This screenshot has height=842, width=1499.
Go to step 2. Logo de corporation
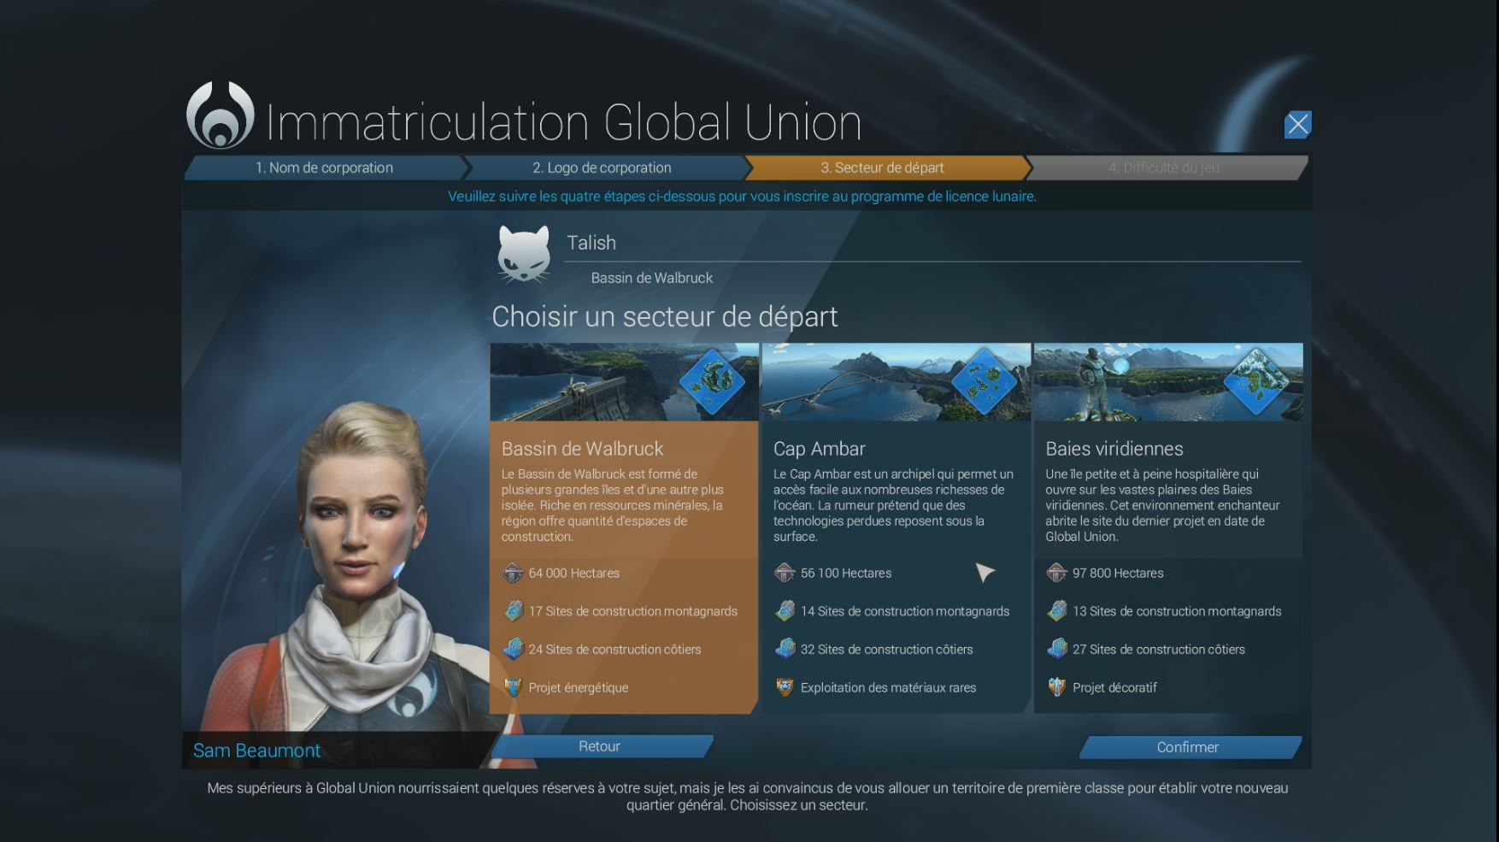pyautogui.click(x=602, y=168)
